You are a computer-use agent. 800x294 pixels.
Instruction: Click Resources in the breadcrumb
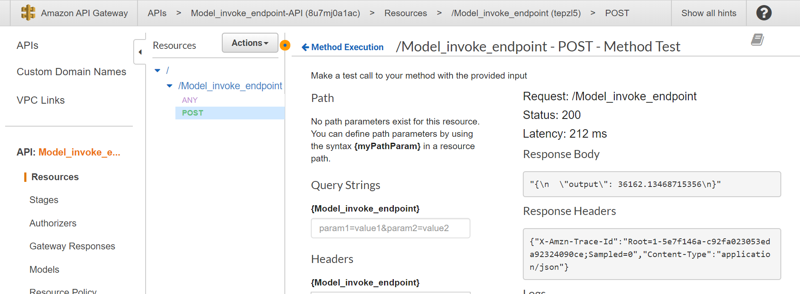(x=406, y=13)
